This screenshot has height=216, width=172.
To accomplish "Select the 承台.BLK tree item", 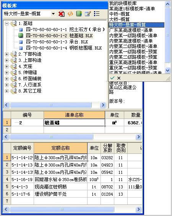I will [57, 42].
